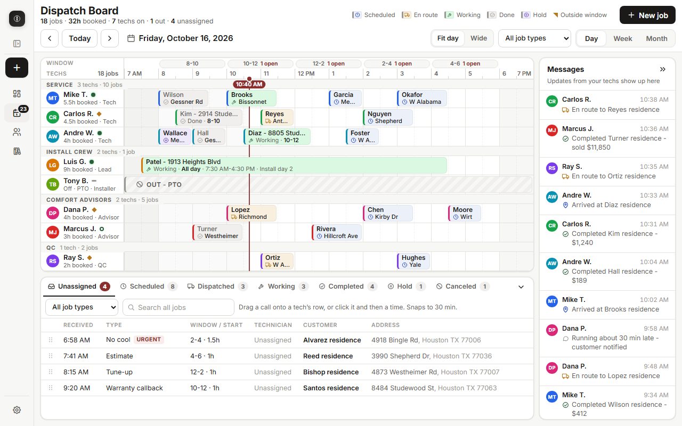Select the Day view
The image size is (682, 426).
tap(591, 38)
